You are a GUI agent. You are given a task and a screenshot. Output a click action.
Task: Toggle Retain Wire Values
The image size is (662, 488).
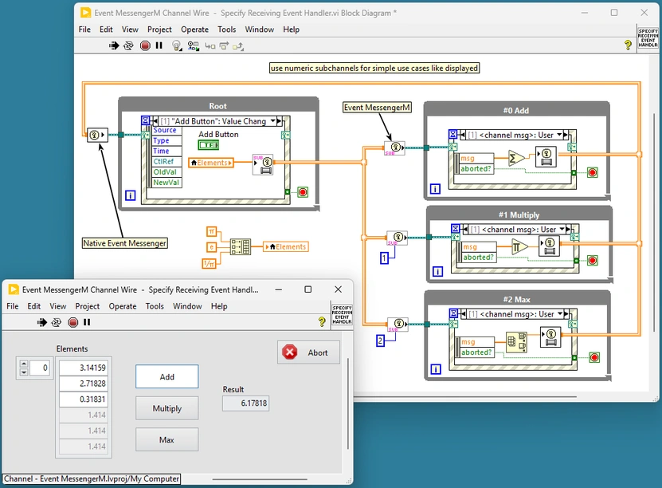click(x=193, y=45)
